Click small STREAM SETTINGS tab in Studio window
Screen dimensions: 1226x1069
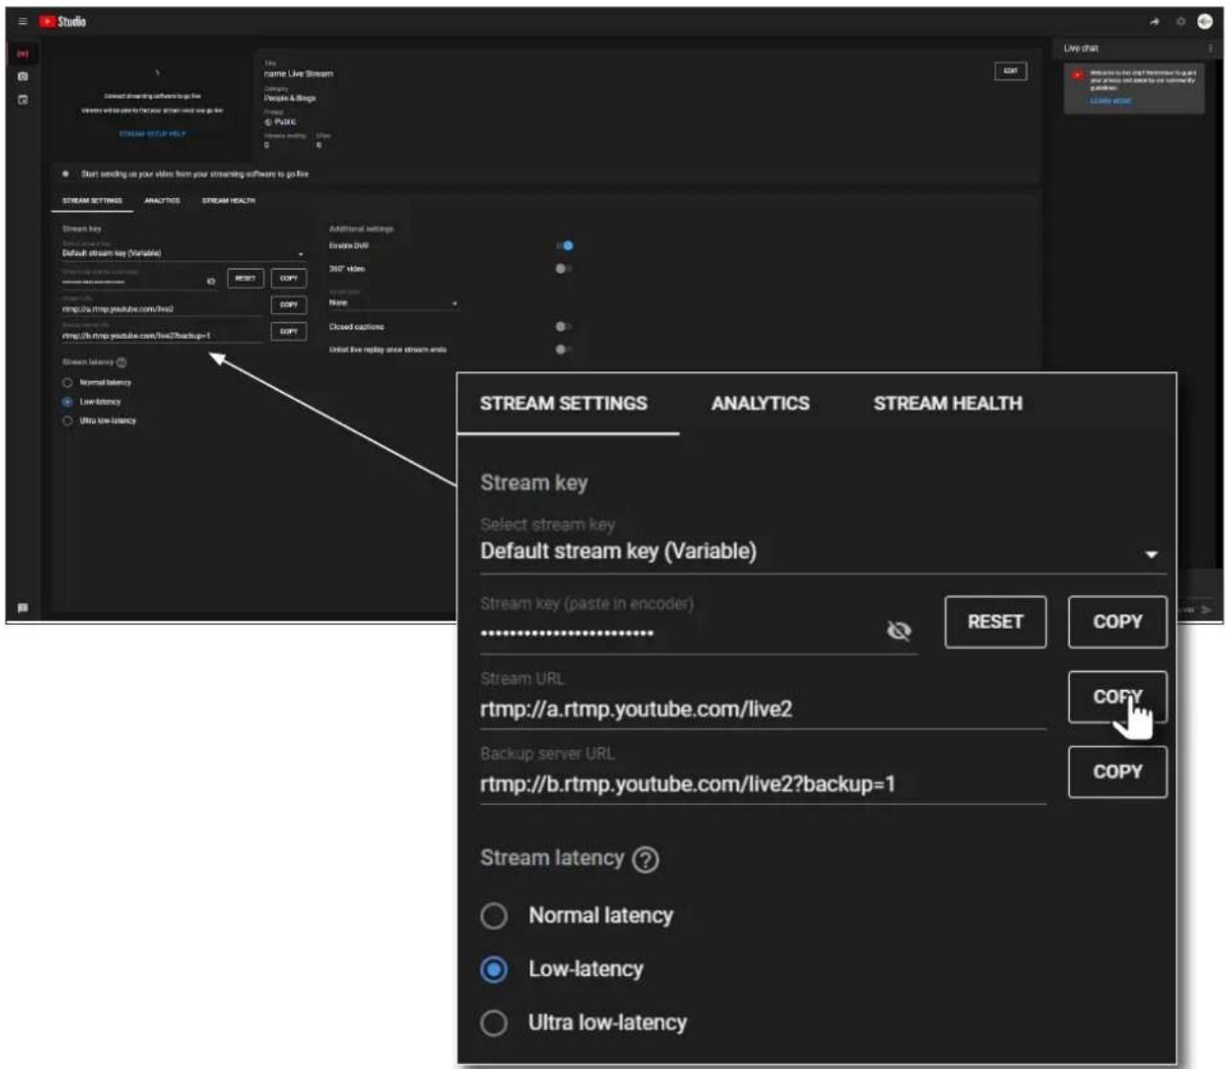[92, 201]
